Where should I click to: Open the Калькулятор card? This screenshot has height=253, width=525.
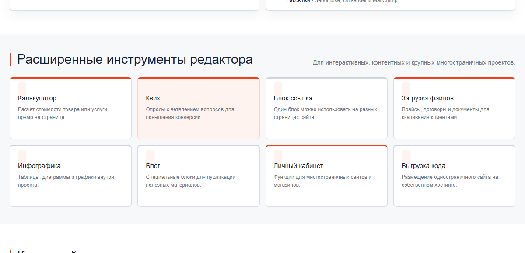tap(70, 108)
